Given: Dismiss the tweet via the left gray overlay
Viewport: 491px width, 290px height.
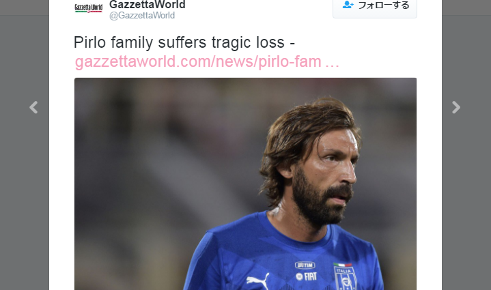Looking at the screenshot, I should pyautogui.click(x=25, y=188).
